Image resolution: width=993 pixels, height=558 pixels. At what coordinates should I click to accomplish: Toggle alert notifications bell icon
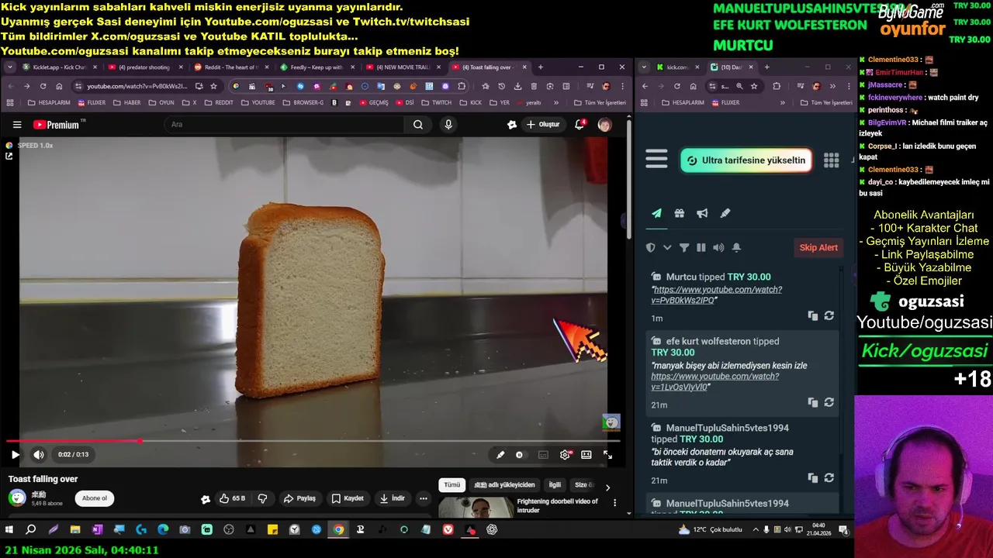pos(736,247)
